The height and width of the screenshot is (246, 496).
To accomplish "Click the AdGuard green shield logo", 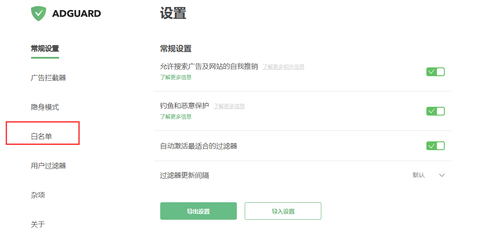I will 39,14.
